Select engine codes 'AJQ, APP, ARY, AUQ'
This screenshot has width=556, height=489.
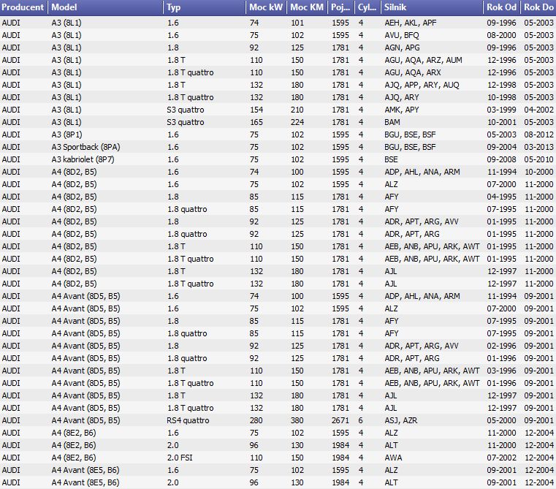tap(422, 85)
